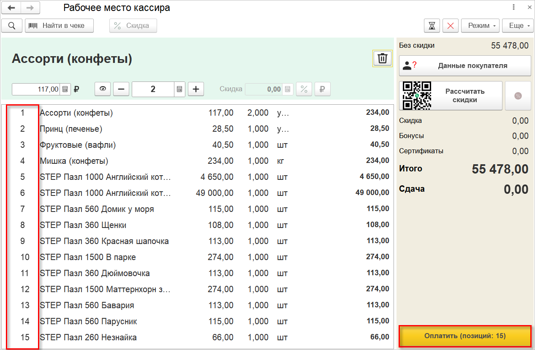This screenshot has height=350, width=535.
Task: Click the Сдача value 0,00
Action: pos(516,189)
